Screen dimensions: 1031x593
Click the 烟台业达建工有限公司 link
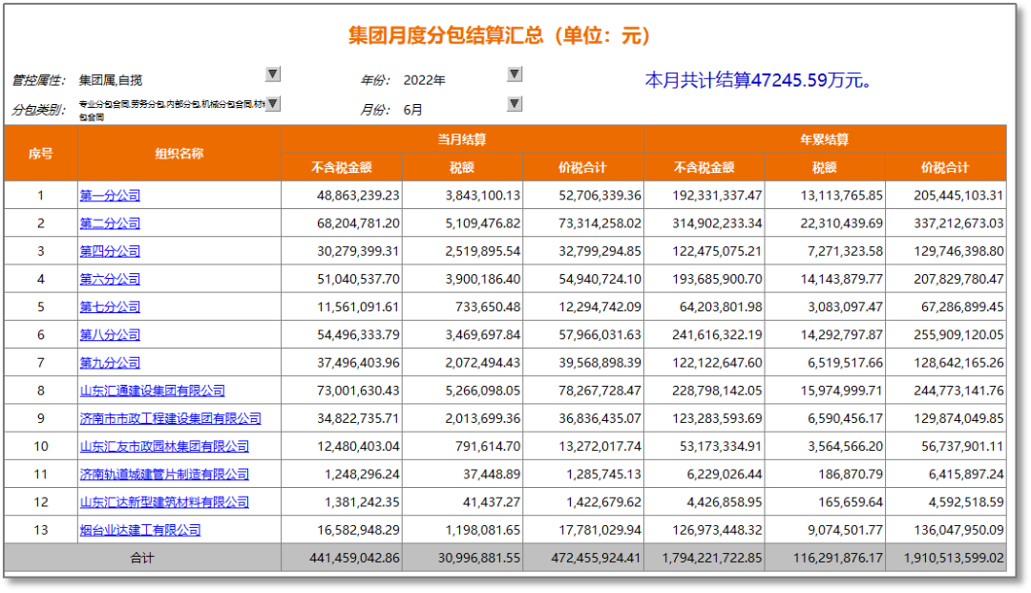142,529
